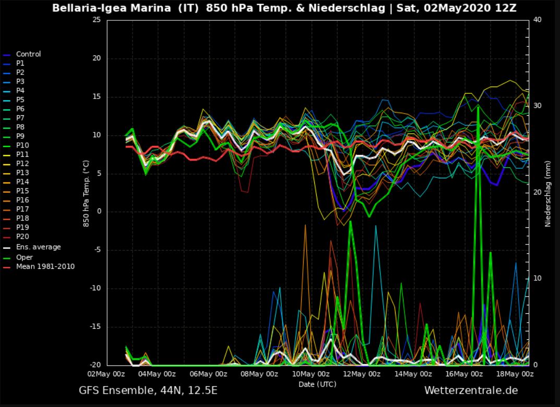Click the blue Control legend color line

(7, 55)
